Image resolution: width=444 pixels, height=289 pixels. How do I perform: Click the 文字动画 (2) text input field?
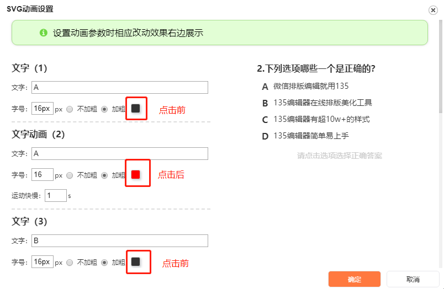click(x=120, y=153)
